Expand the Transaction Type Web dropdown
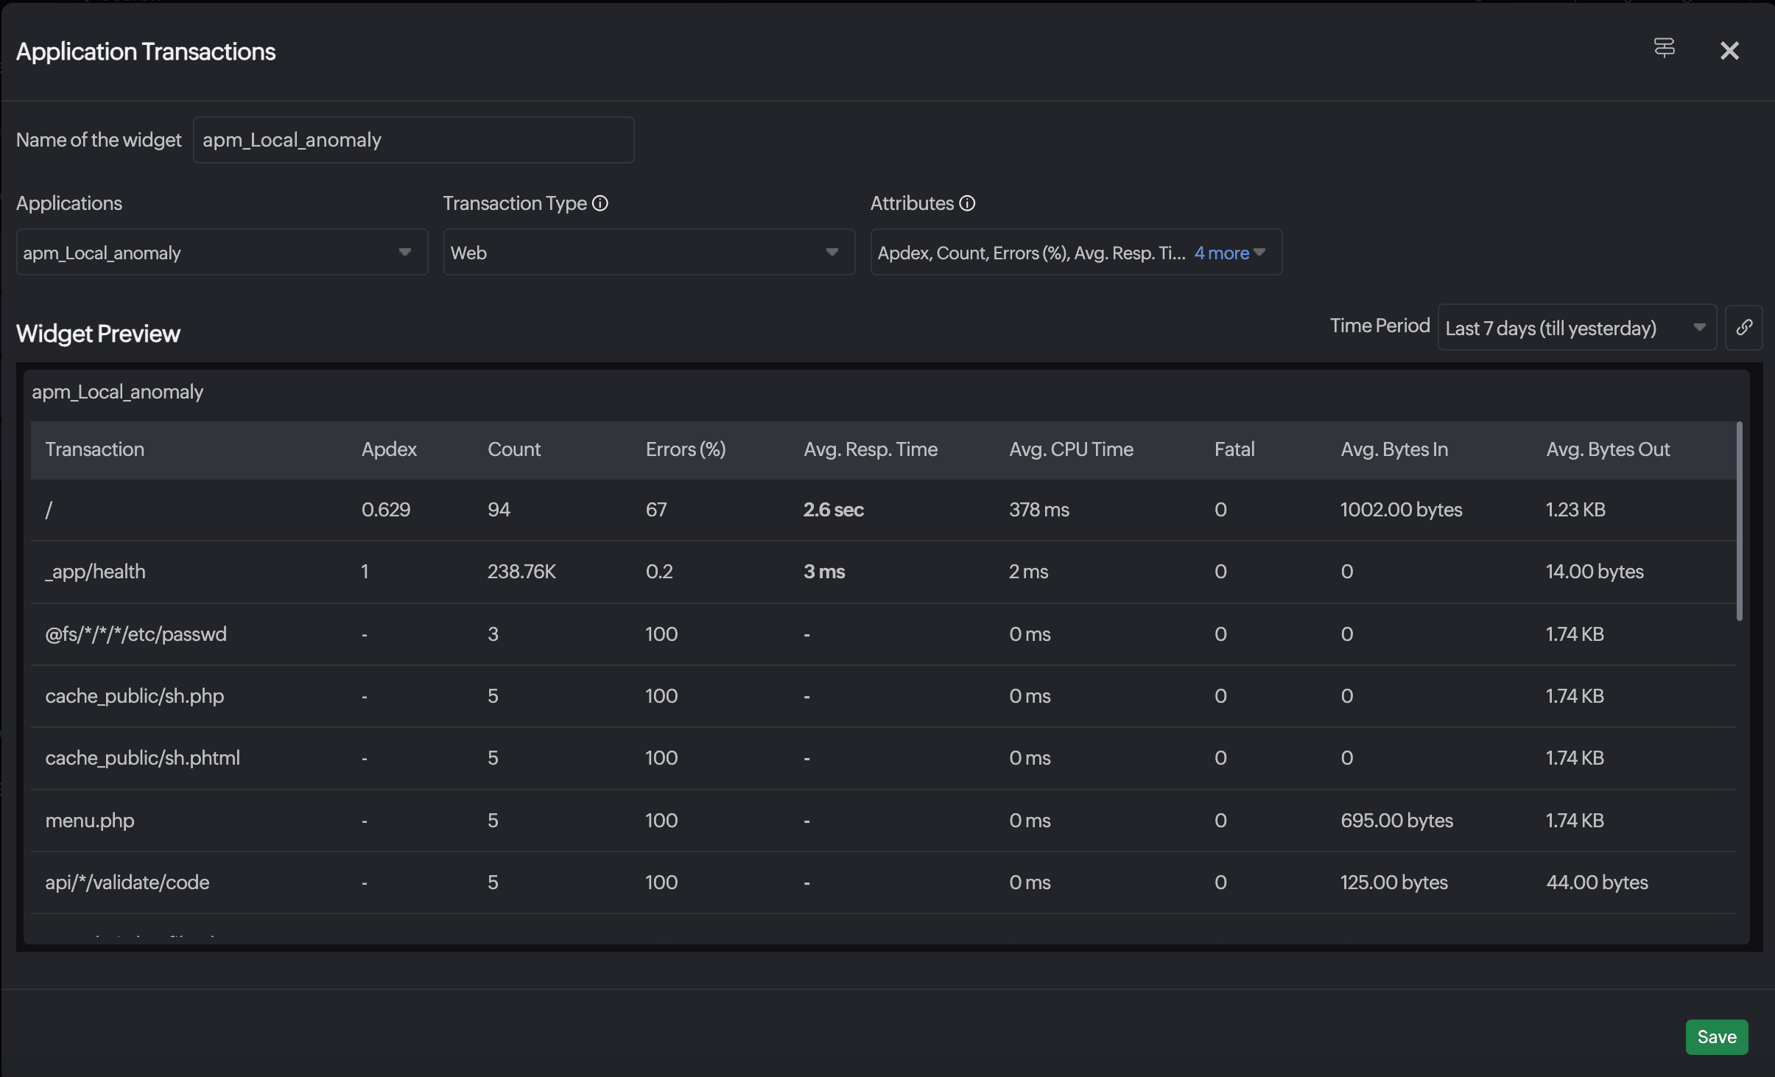Viewport: 1775px width, 1077px height. [648, 253]
